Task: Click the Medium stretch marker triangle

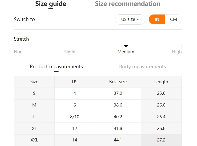Action: pyautogui.click(x=126, y=46)
